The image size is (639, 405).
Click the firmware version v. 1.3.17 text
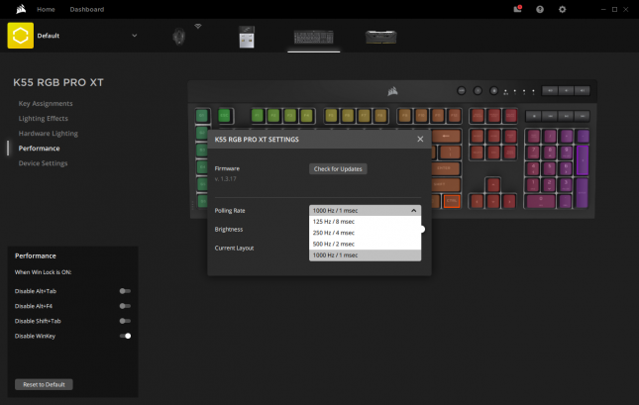coord(225,179)
